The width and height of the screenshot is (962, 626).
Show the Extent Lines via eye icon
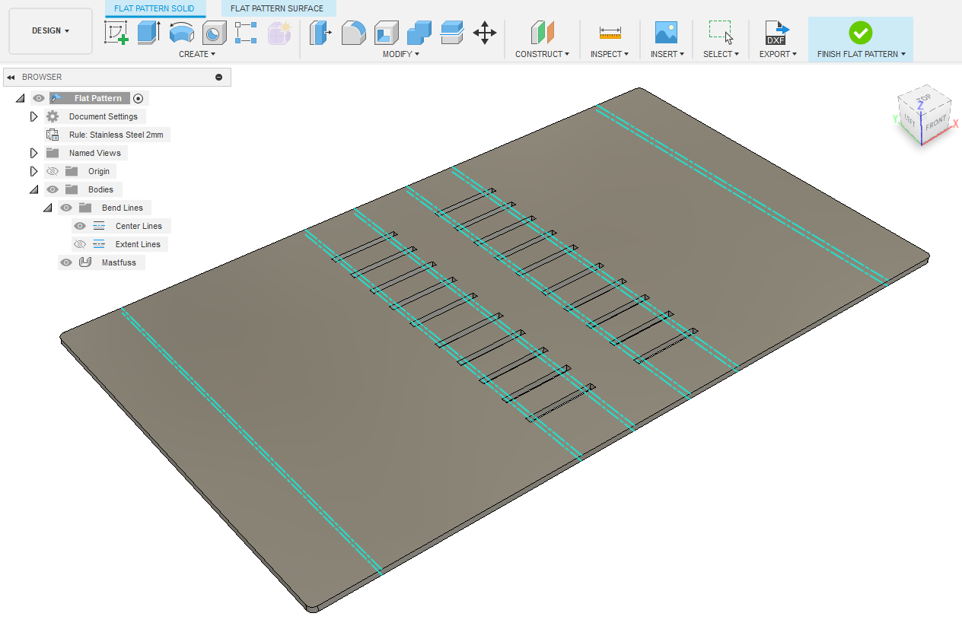pos(80,244)
